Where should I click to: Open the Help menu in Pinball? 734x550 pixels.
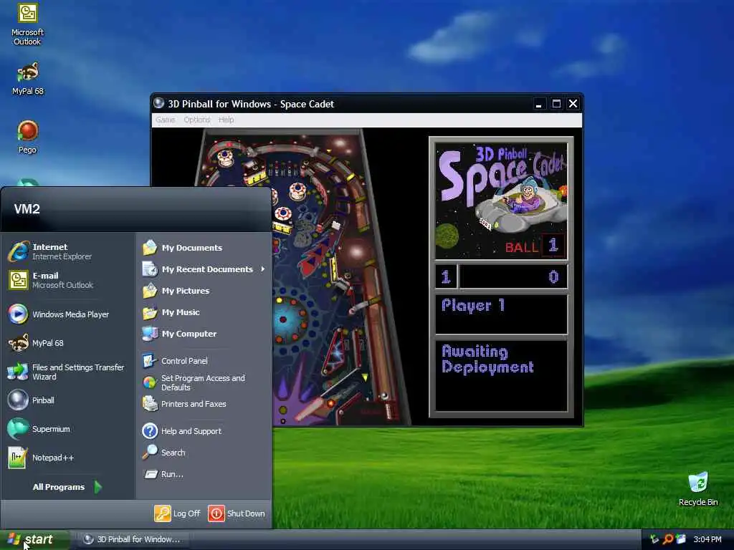[226, 120]
